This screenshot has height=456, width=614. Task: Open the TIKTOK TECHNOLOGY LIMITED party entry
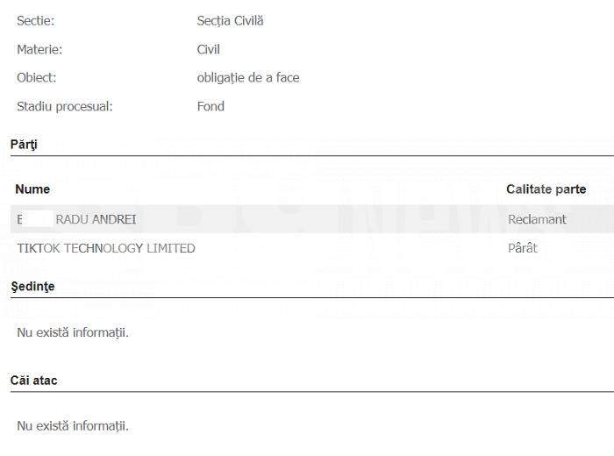tap(106, 248)
